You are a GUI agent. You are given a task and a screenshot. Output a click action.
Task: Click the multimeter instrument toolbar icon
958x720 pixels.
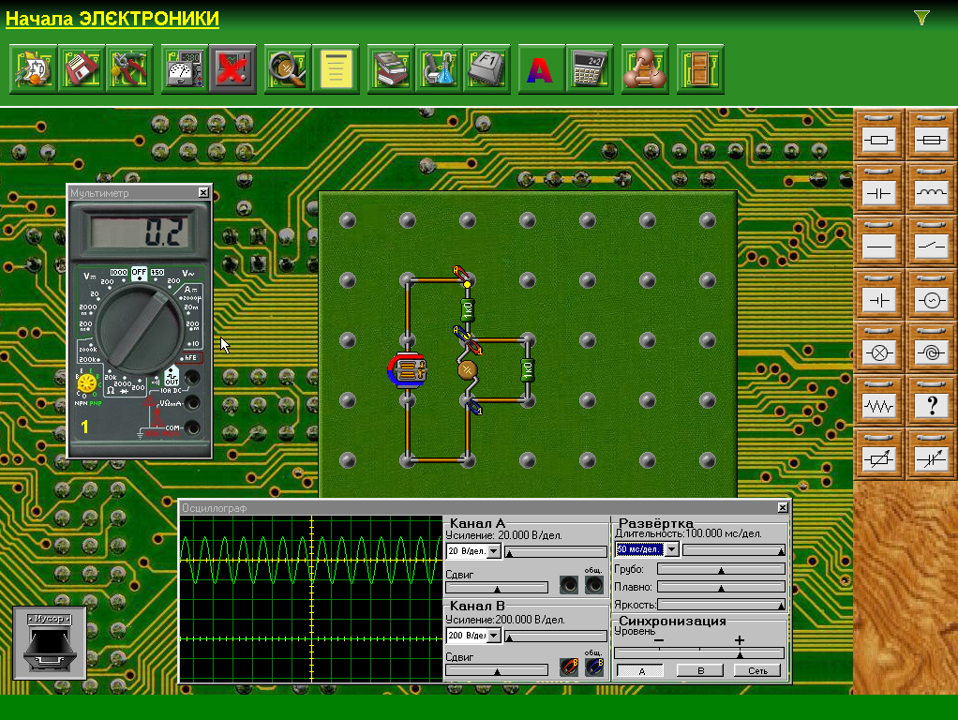[185, 69]
